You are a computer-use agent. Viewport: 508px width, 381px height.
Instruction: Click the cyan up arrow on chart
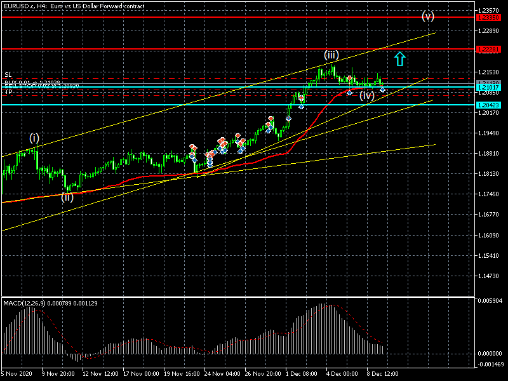pos(399,59)
